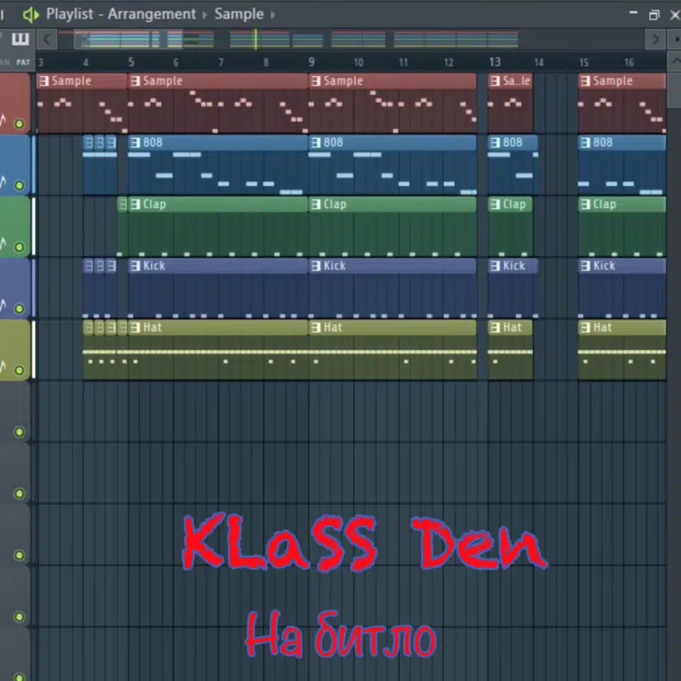Click pattern icon on first Sample clip
681x681 pixels.
(43, 80)
